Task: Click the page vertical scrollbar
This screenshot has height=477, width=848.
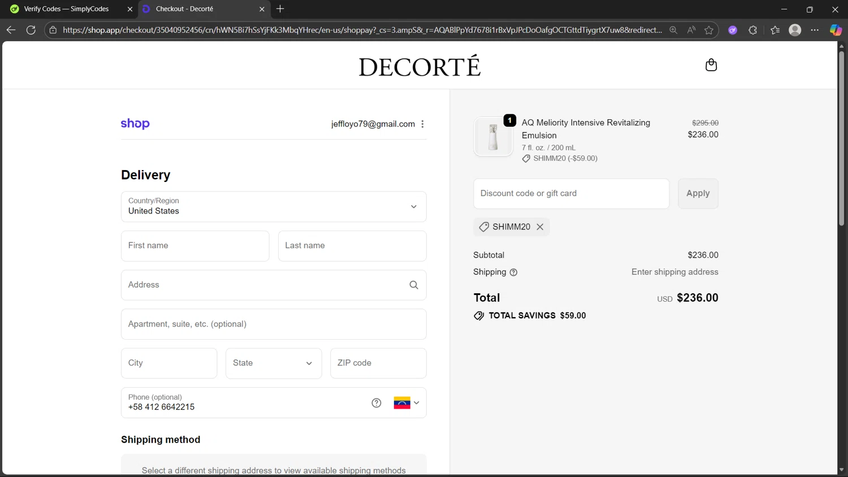Action: point(841,138)
